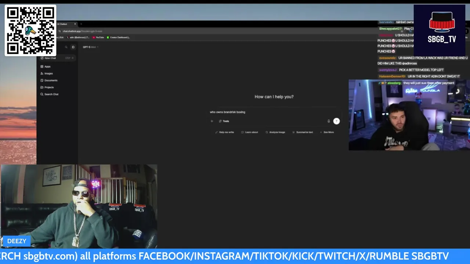
Task: Open the YouTube bookmark
Action: (x=98, y=37)
